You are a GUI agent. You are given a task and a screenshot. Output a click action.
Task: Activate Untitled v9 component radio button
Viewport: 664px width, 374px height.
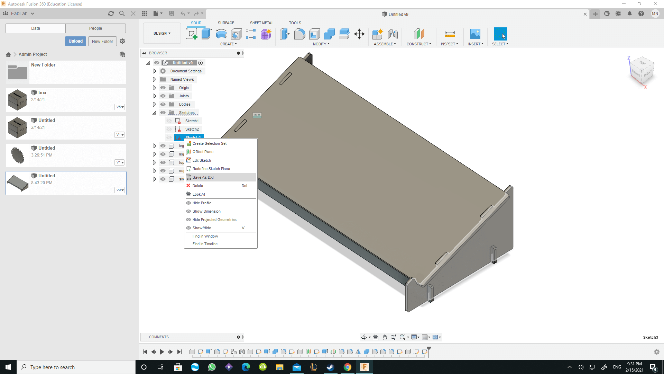coord(200,63)
